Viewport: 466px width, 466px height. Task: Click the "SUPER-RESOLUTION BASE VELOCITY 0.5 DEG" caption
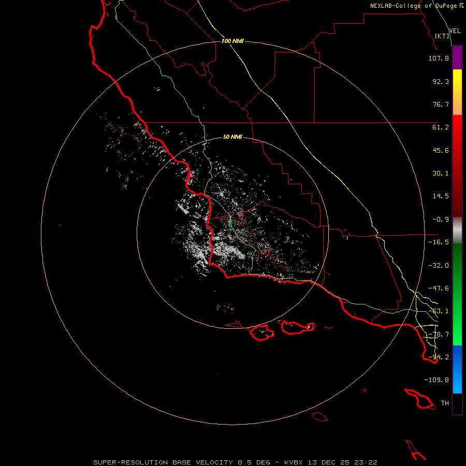pyautogui.click(x=182, y=462)
